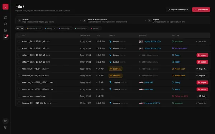This screenshot has height=134, width=215.
Task: Click Imported status icon in kotarr s1 row
Action: point(173,41)
